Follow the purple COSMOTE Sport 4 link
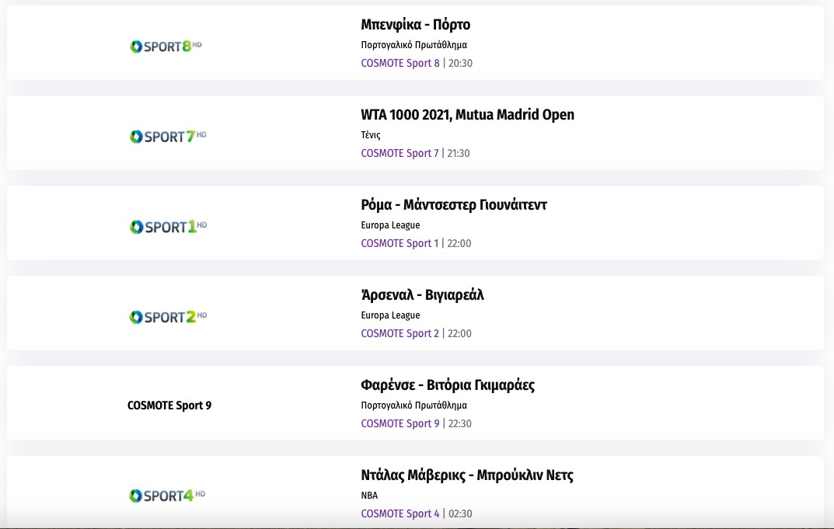834x529 pixels. coord(400,513)
